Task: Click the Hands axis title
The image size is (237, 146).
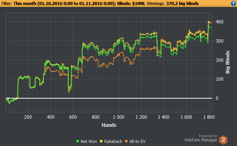Action: 109,125
